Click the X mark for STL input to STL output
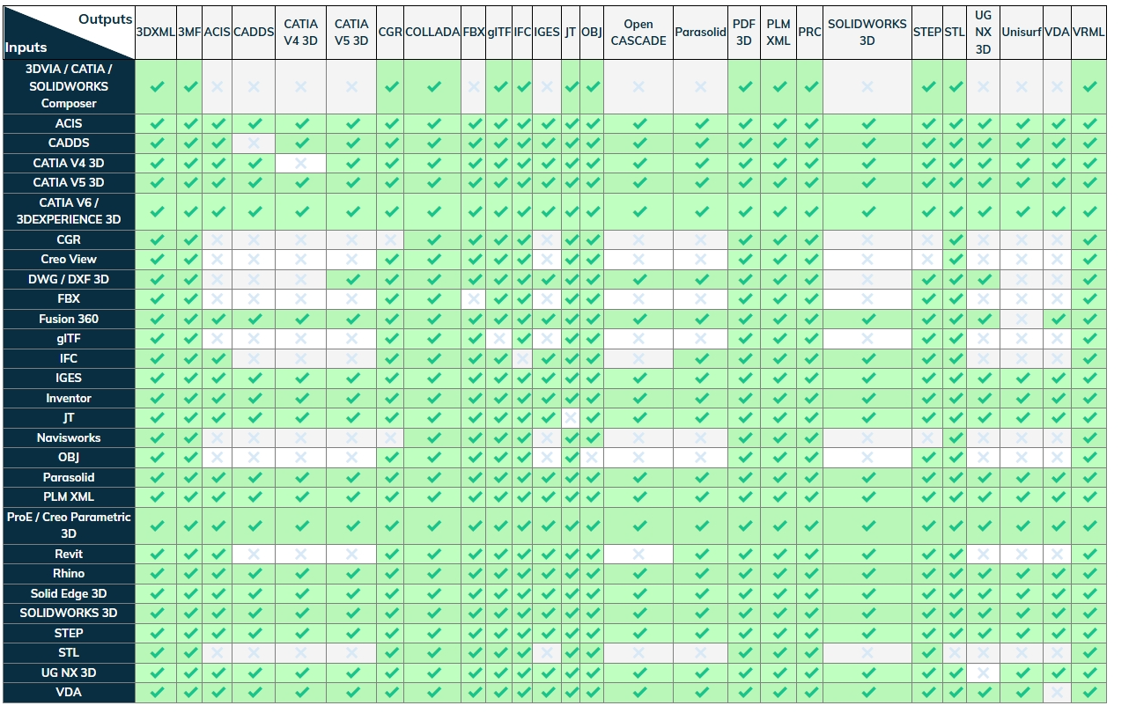This screenshot has height=713, width=1129. tap(956, 652)
